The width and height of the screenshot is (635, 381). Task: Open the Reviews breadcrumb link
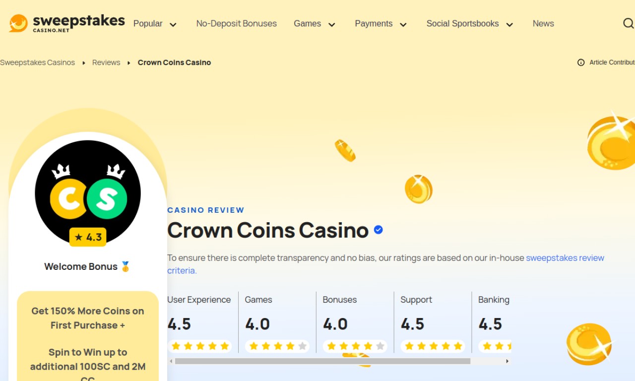[x=106, y=63]
